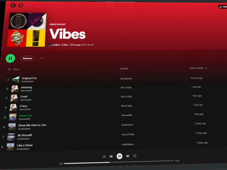
Task: Click the Be Yourself album thumbnail
Action: coord(11,137)
